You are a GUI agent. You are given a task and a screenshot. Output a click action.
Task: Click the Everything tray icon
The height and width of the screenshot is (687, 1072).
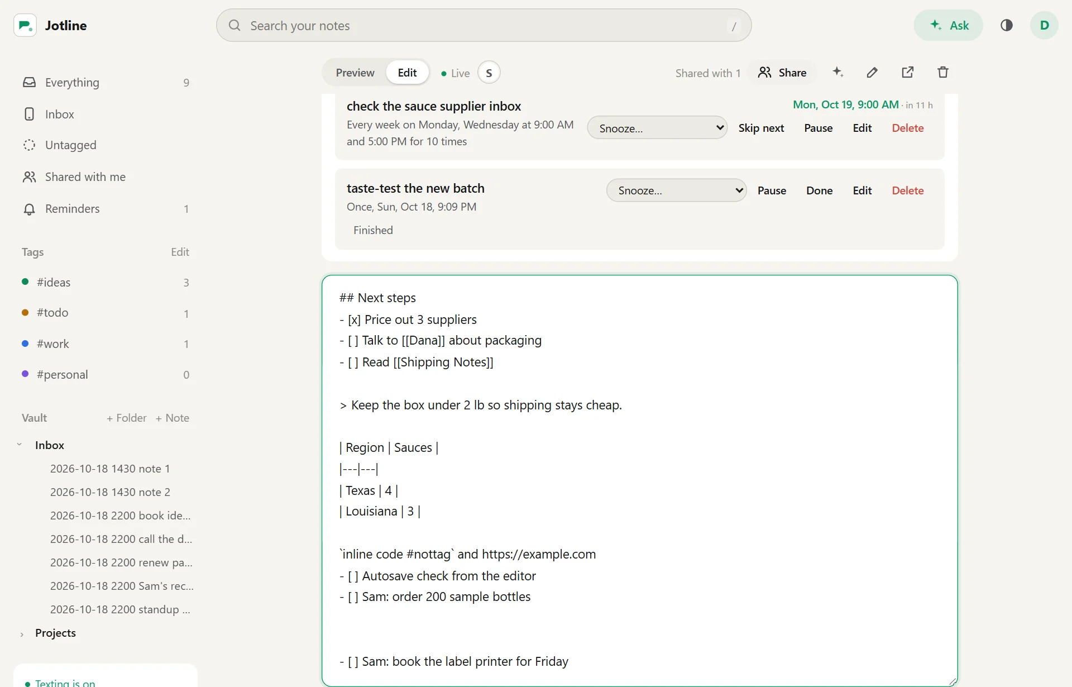pyautogui.click(x=29, y=83)
